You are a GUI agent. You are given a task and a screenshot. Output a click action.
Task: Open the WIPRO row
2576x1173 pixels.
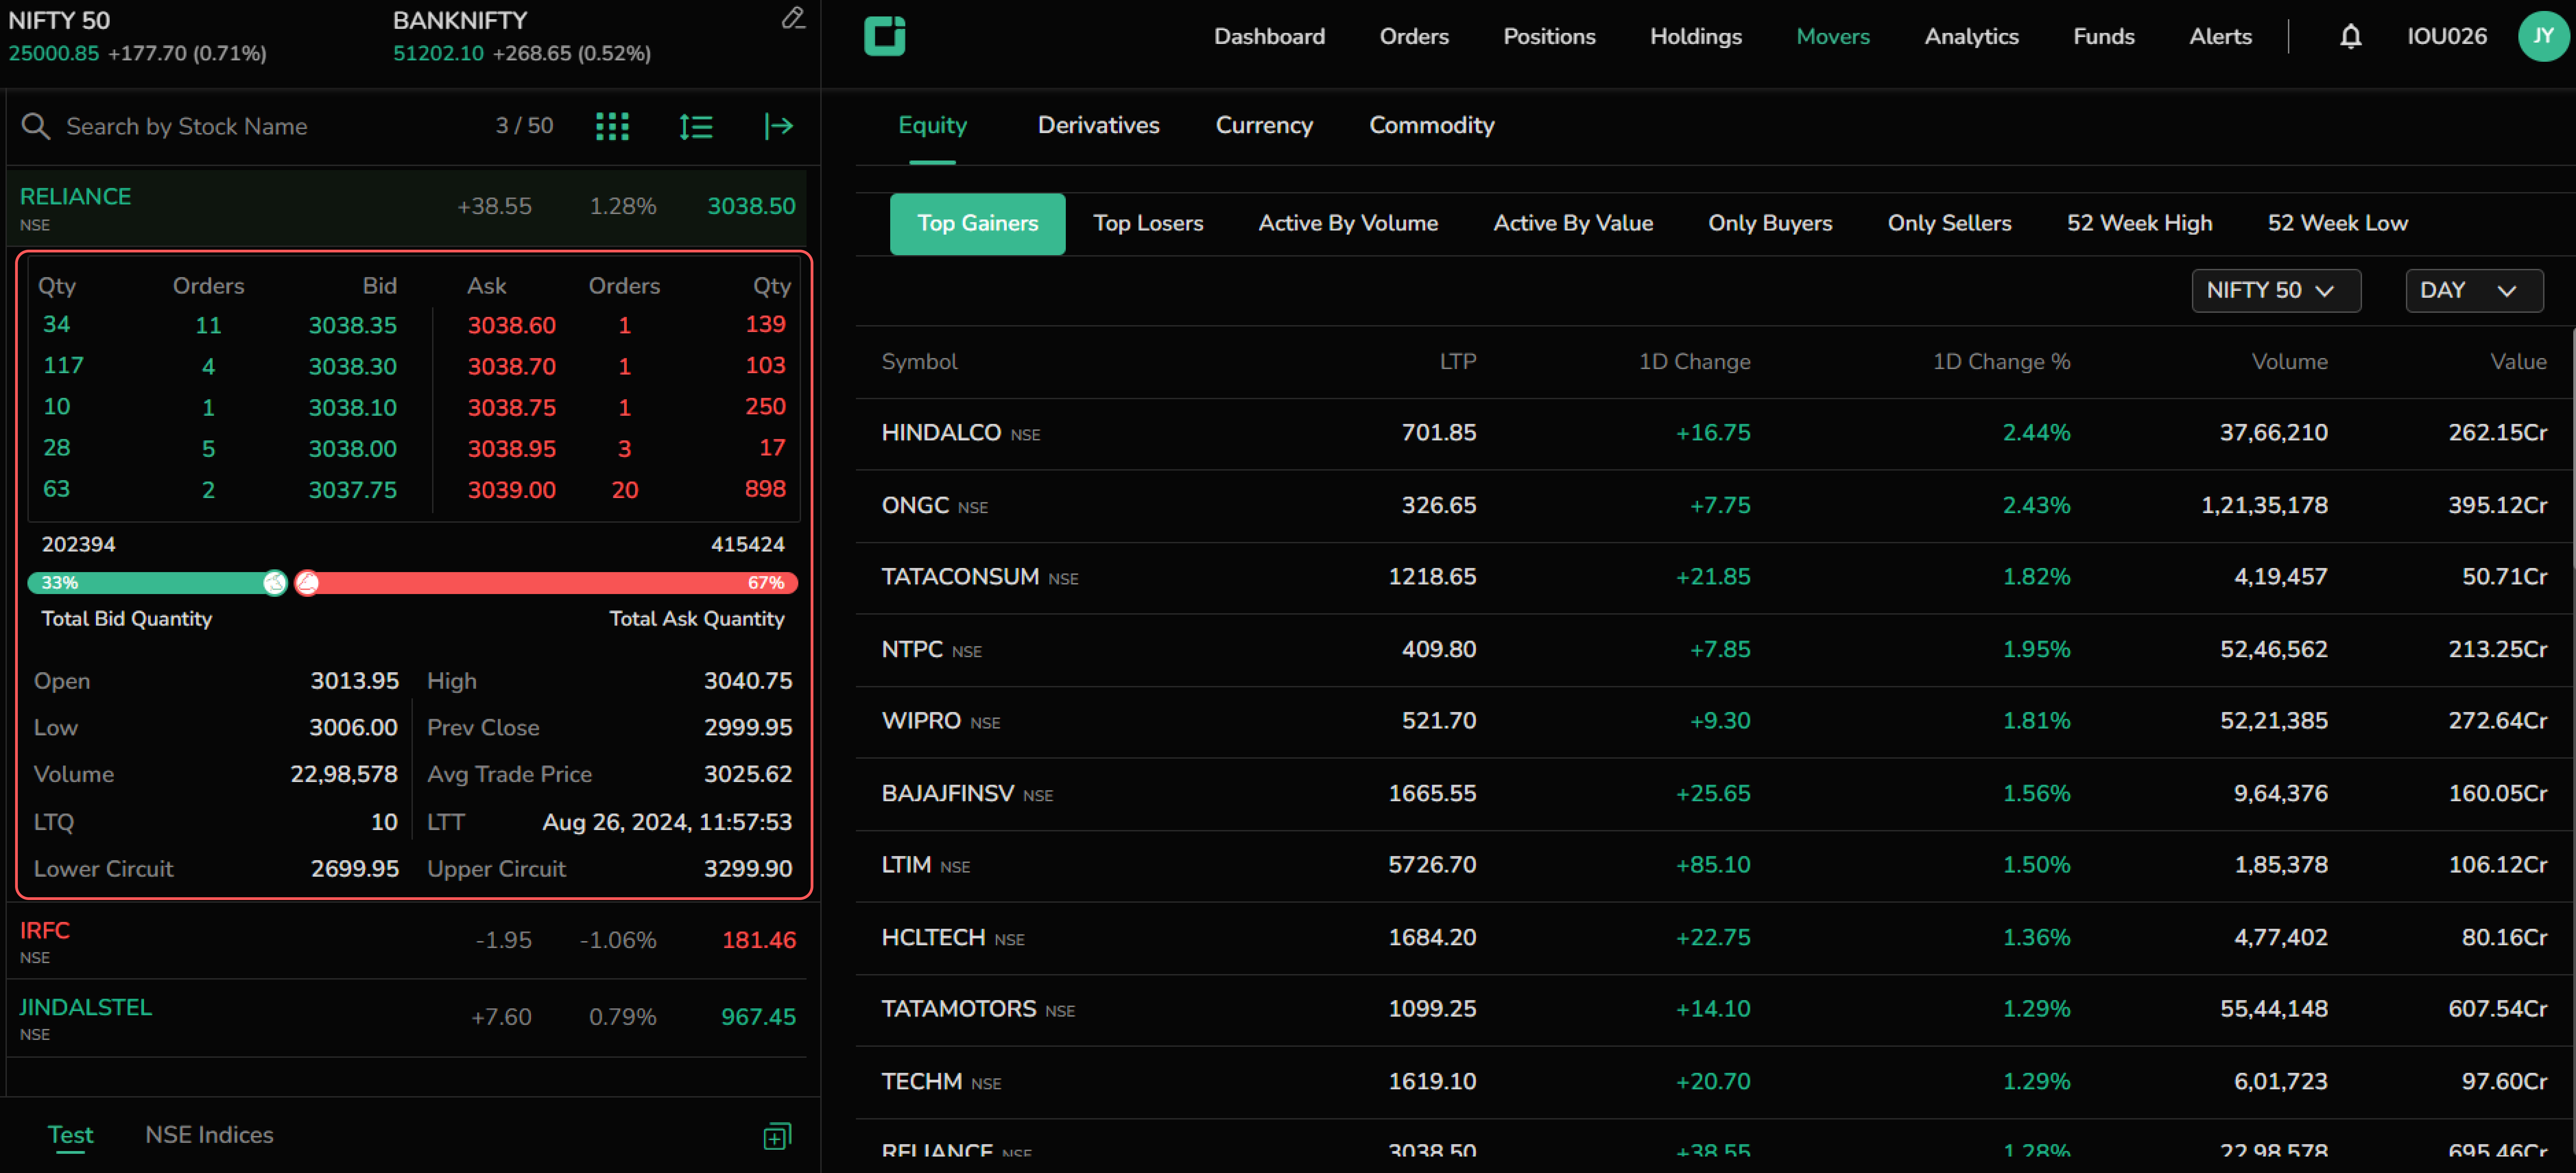click(1714, 722)
